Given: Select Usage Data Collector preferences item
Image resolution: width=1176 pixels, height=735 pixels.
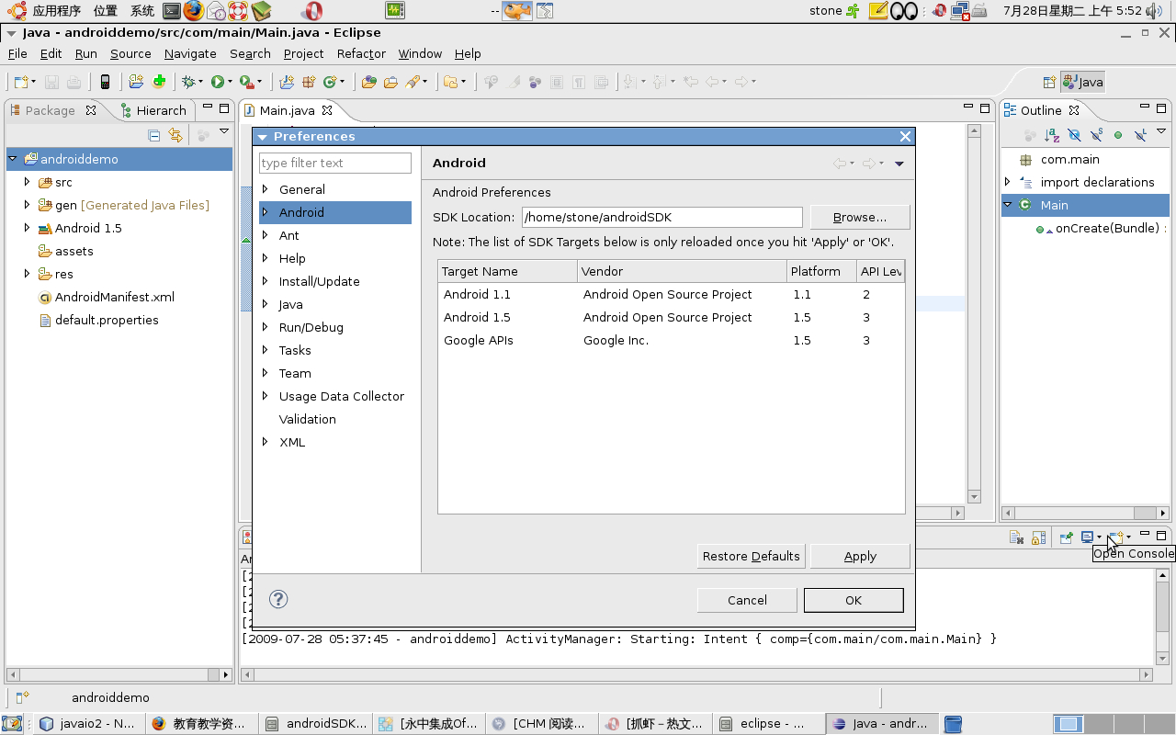Looking at the screenshot, I should coord(341,396).
